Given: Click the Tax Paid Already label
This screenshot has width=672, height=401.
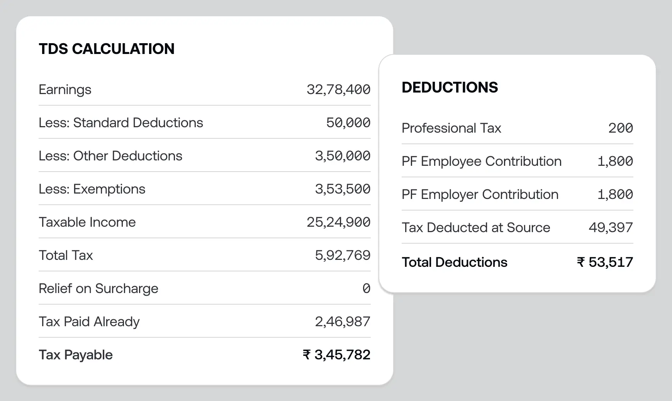Looking at the screenshot, I should 89,322.
